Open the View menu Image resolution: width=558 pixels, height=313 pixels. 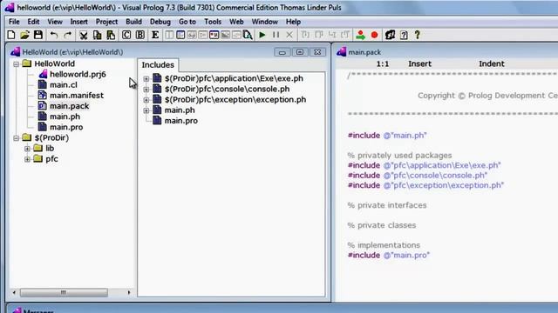click(55, 22)
